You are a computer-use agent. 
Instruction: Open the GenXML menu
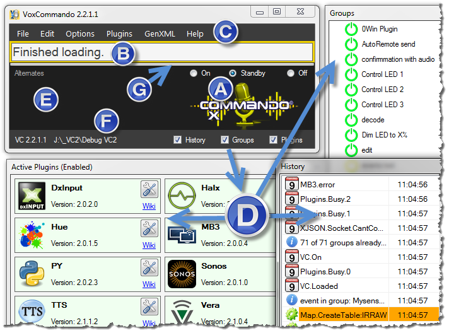tap(160, 34)
